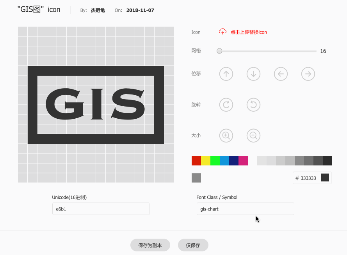Rotate the icon counterclockwise

253,105
